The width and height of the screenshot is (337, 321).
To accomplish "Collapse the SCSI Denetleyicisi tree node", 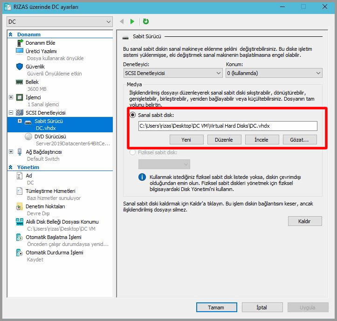I will 11,113.
